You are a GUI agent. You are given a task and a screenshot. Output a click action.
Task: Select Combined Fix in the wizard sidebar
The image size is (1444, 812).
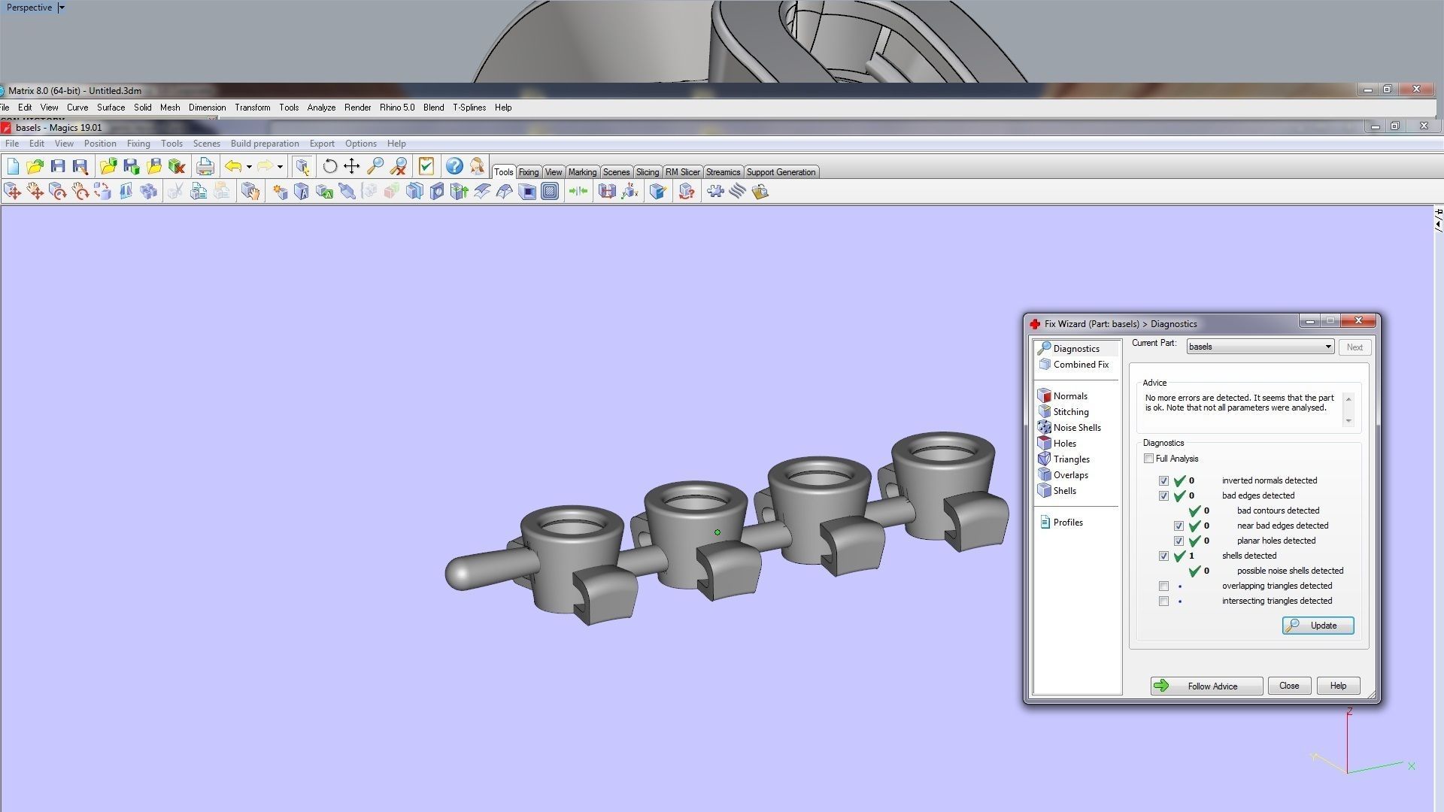1073,365
